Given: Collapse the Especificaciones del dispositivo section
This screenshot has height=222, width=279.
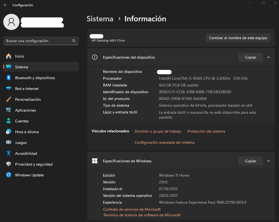Looking at the screenshot, I should (x=268, y=57).
